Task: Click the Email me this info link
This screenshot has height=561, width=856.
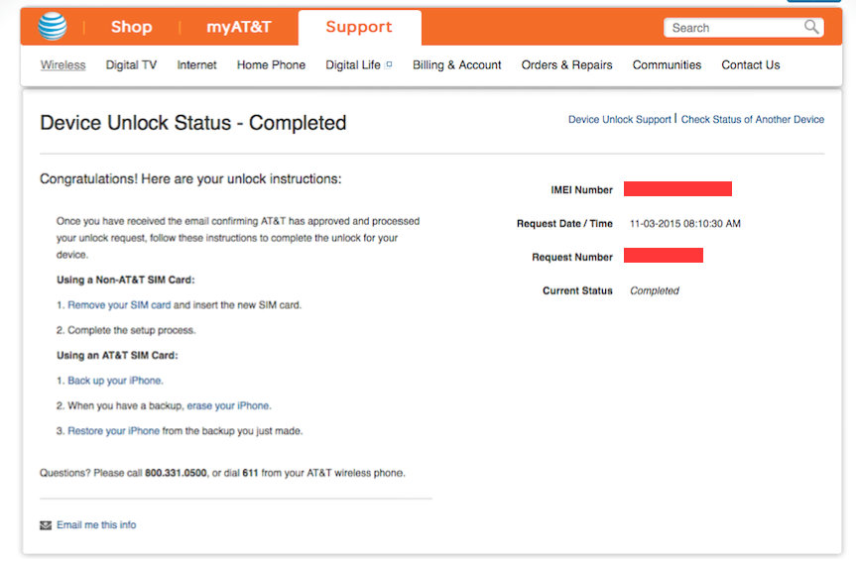Action: point(96,525)
